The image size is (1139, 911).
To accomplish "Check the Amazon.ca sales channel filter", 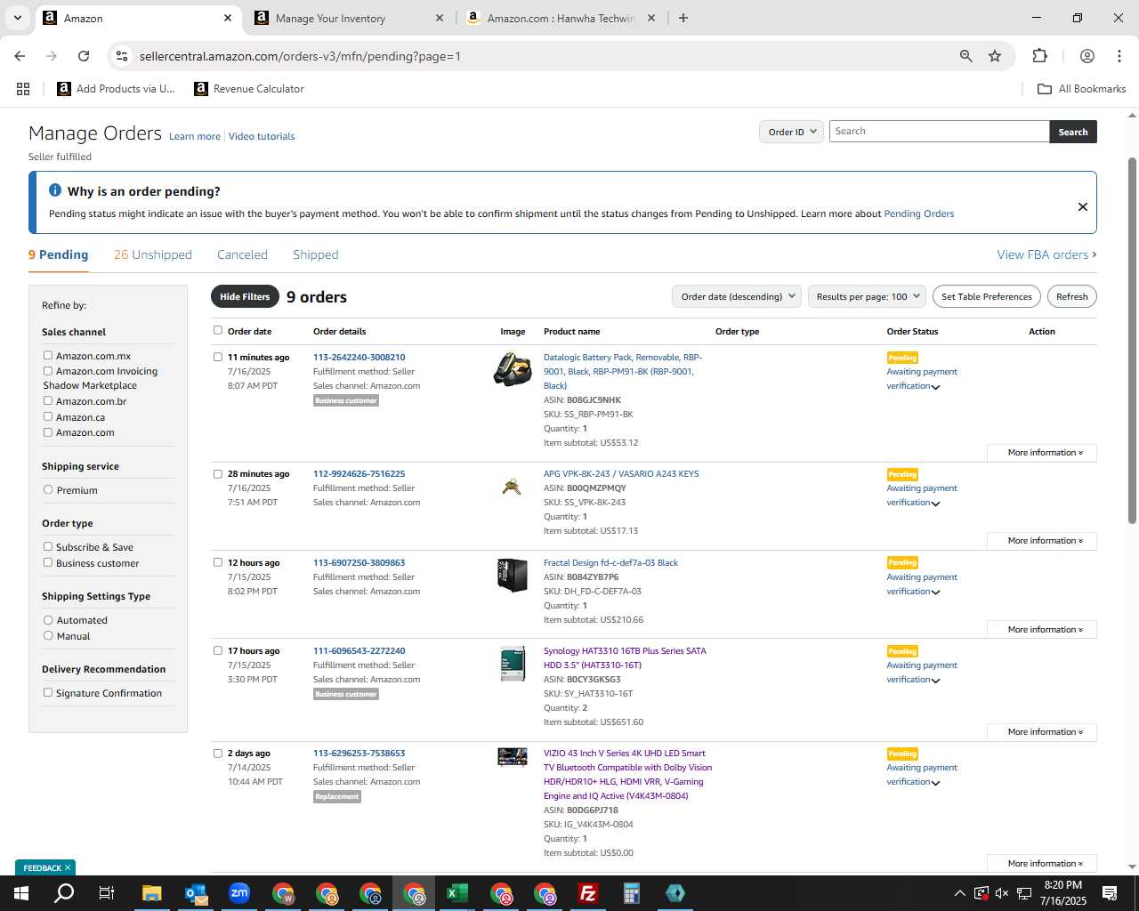I will click(x=48, y=416).
